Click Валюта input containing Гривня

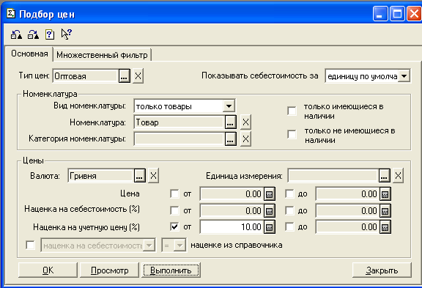101,176
